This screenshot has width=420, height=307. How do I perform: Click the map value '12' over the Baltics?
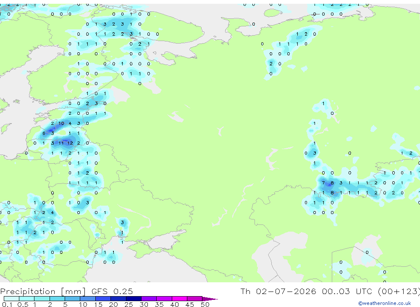point(70,143)
